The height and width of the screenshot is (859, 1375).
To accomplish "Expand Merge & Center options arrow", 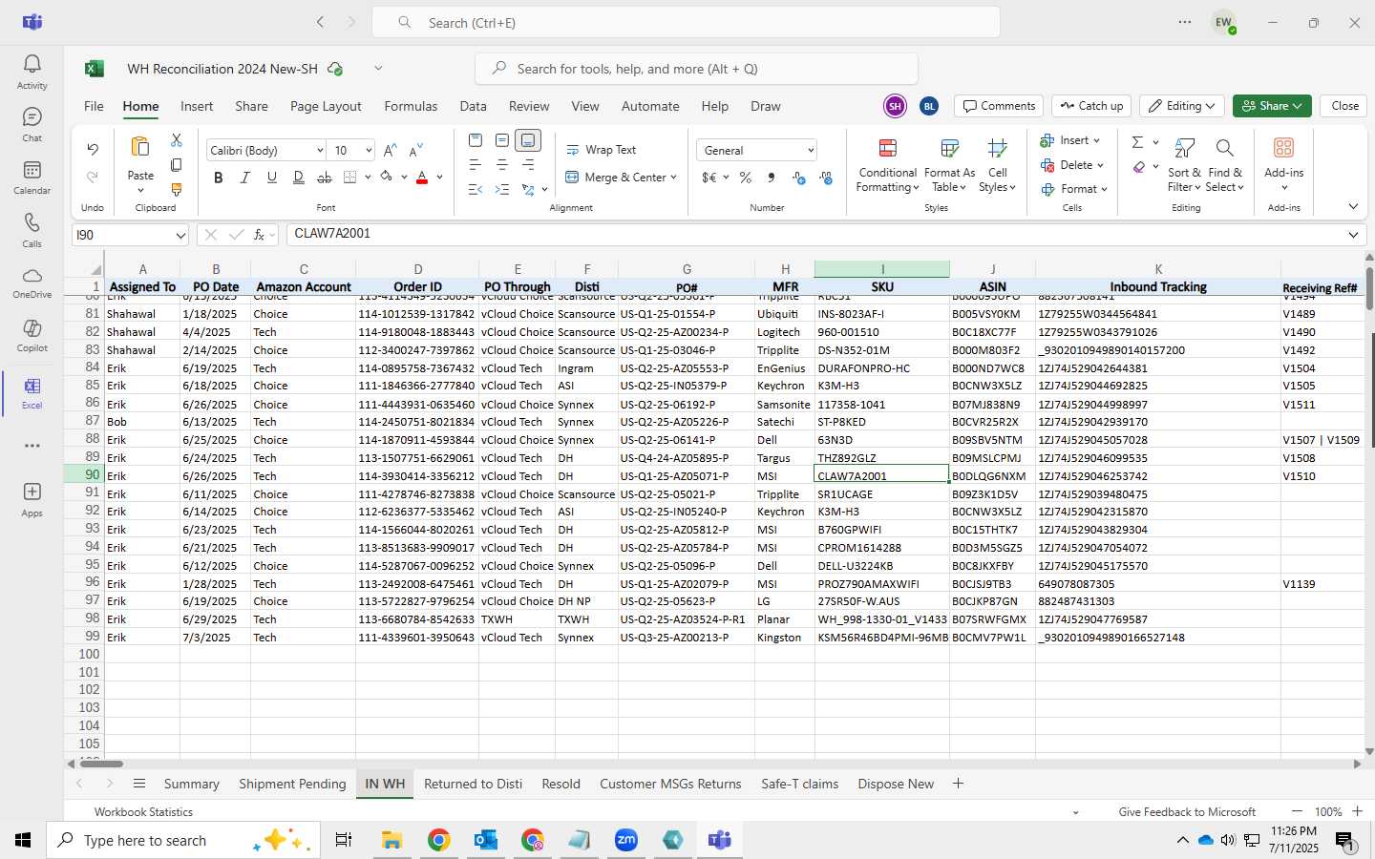I will (x=673, y=178).
